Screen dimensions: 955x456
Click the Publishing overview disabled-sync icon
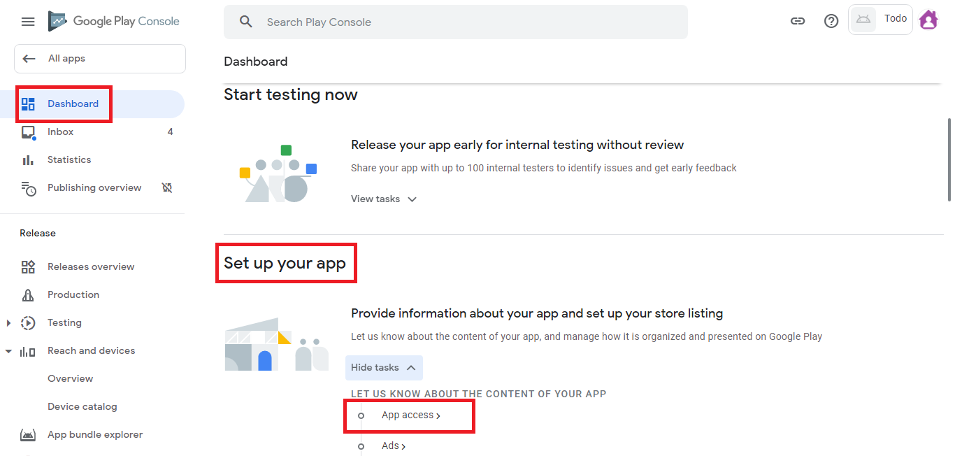point(167,188)
